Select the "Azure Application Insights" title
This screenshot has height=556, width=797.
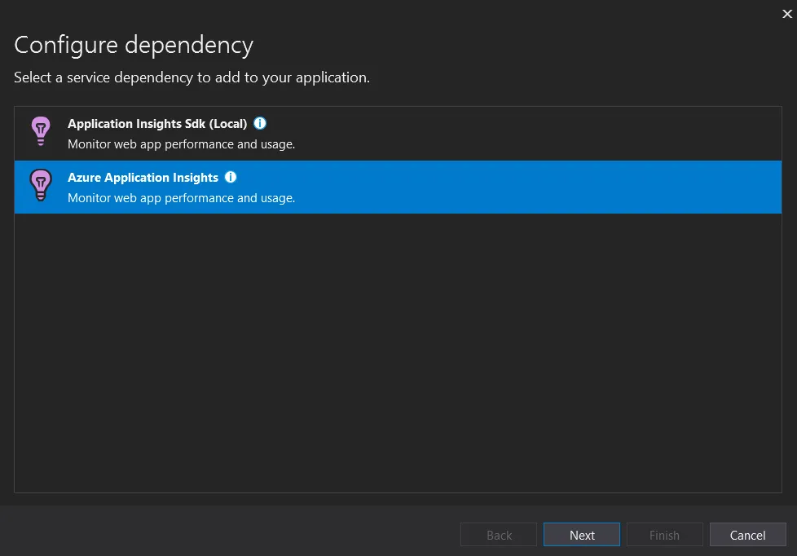coord(143,178)
